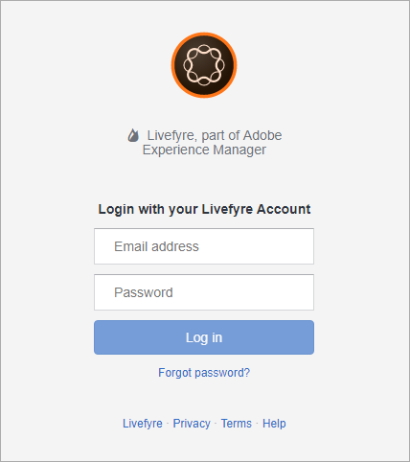
Task: Click the "Livefyre, part of Adobe" text
Action: tap(215, 135)
